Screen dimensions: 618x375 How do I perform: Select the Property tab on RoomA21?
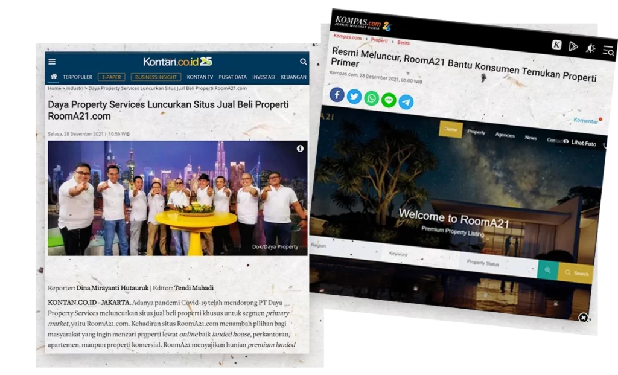[476, 132]
